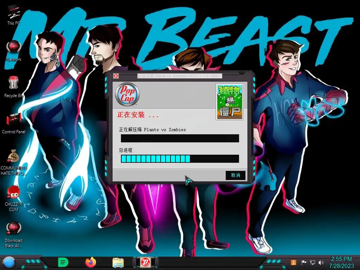Screen dimensions: 360x270
Task: Select the money bag COMMUNISTS HATE THIS shortcut
Action: pos(14,162)
